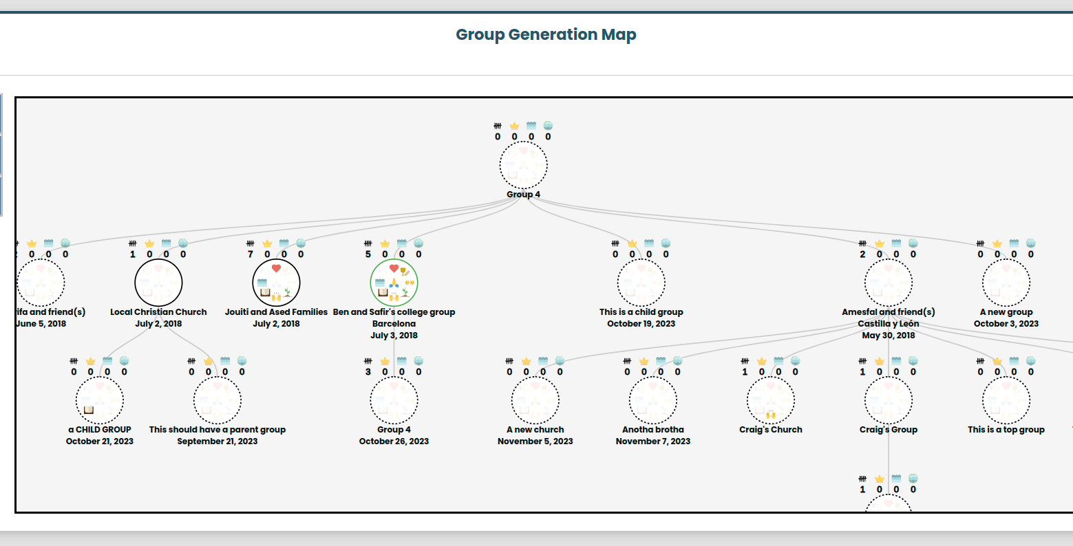This screenshot has width=1073, height=546.
Task: Click 'October 19, 2023' date text
Action: [641, 324]
